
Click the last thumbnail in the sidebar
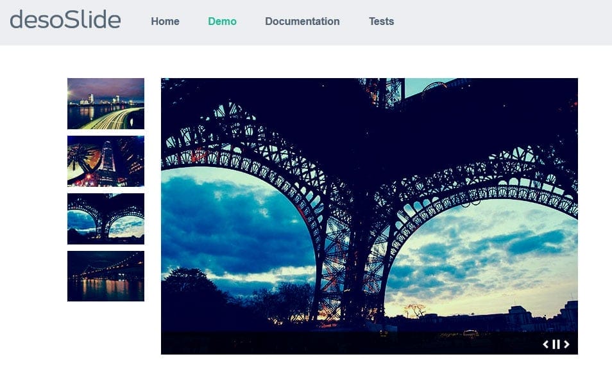tap(106, 276)
